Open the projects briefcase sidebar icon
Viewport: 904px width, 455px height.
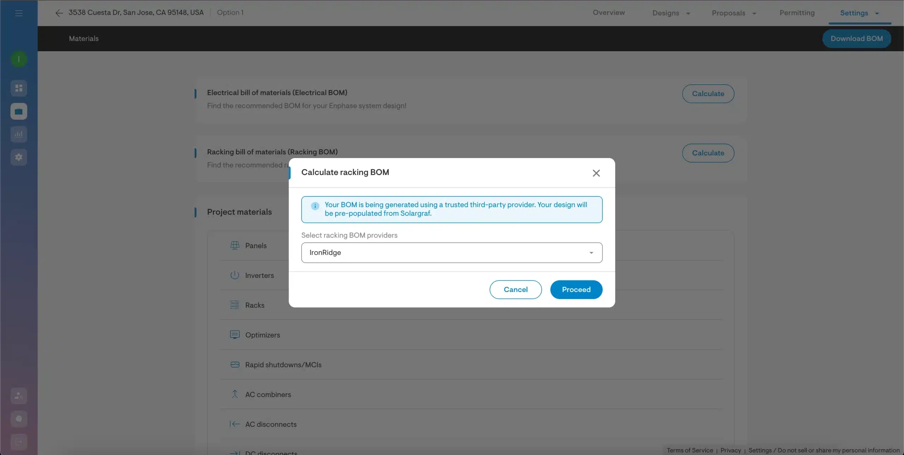(x=19, y=111)
